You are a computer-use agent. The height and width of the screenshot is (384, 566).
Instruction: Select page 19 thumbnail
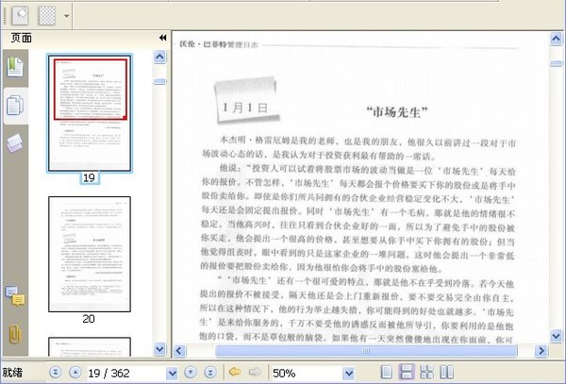(90, 113)
